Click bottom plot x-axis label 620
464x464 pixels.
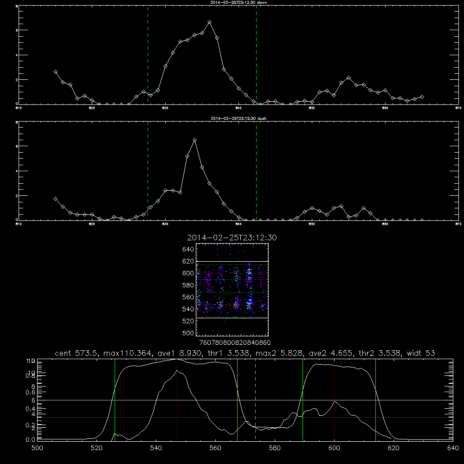(x=393, y=448)
